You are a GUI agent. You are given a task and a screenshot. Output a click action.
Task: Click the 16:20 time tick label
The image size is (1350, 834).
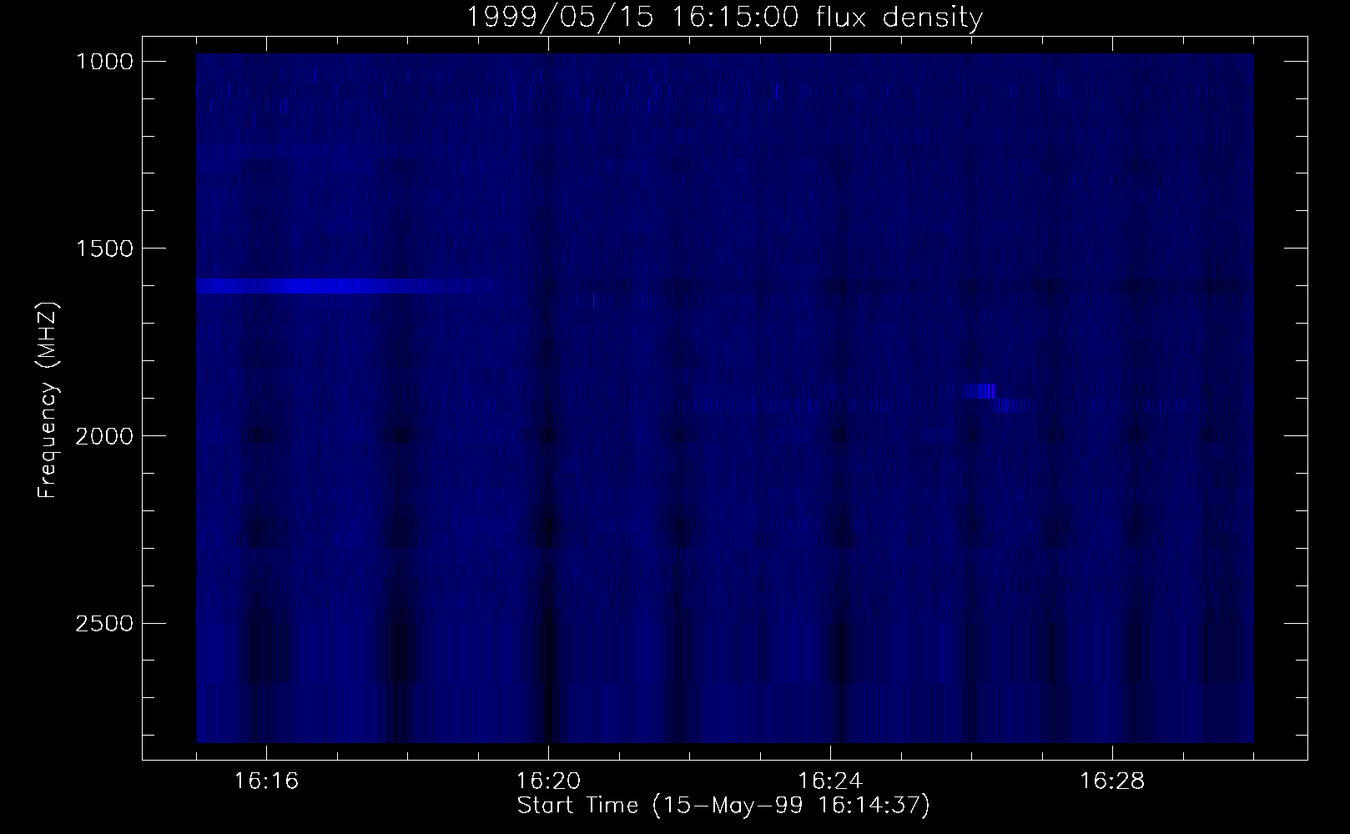[x=548, y=781]
